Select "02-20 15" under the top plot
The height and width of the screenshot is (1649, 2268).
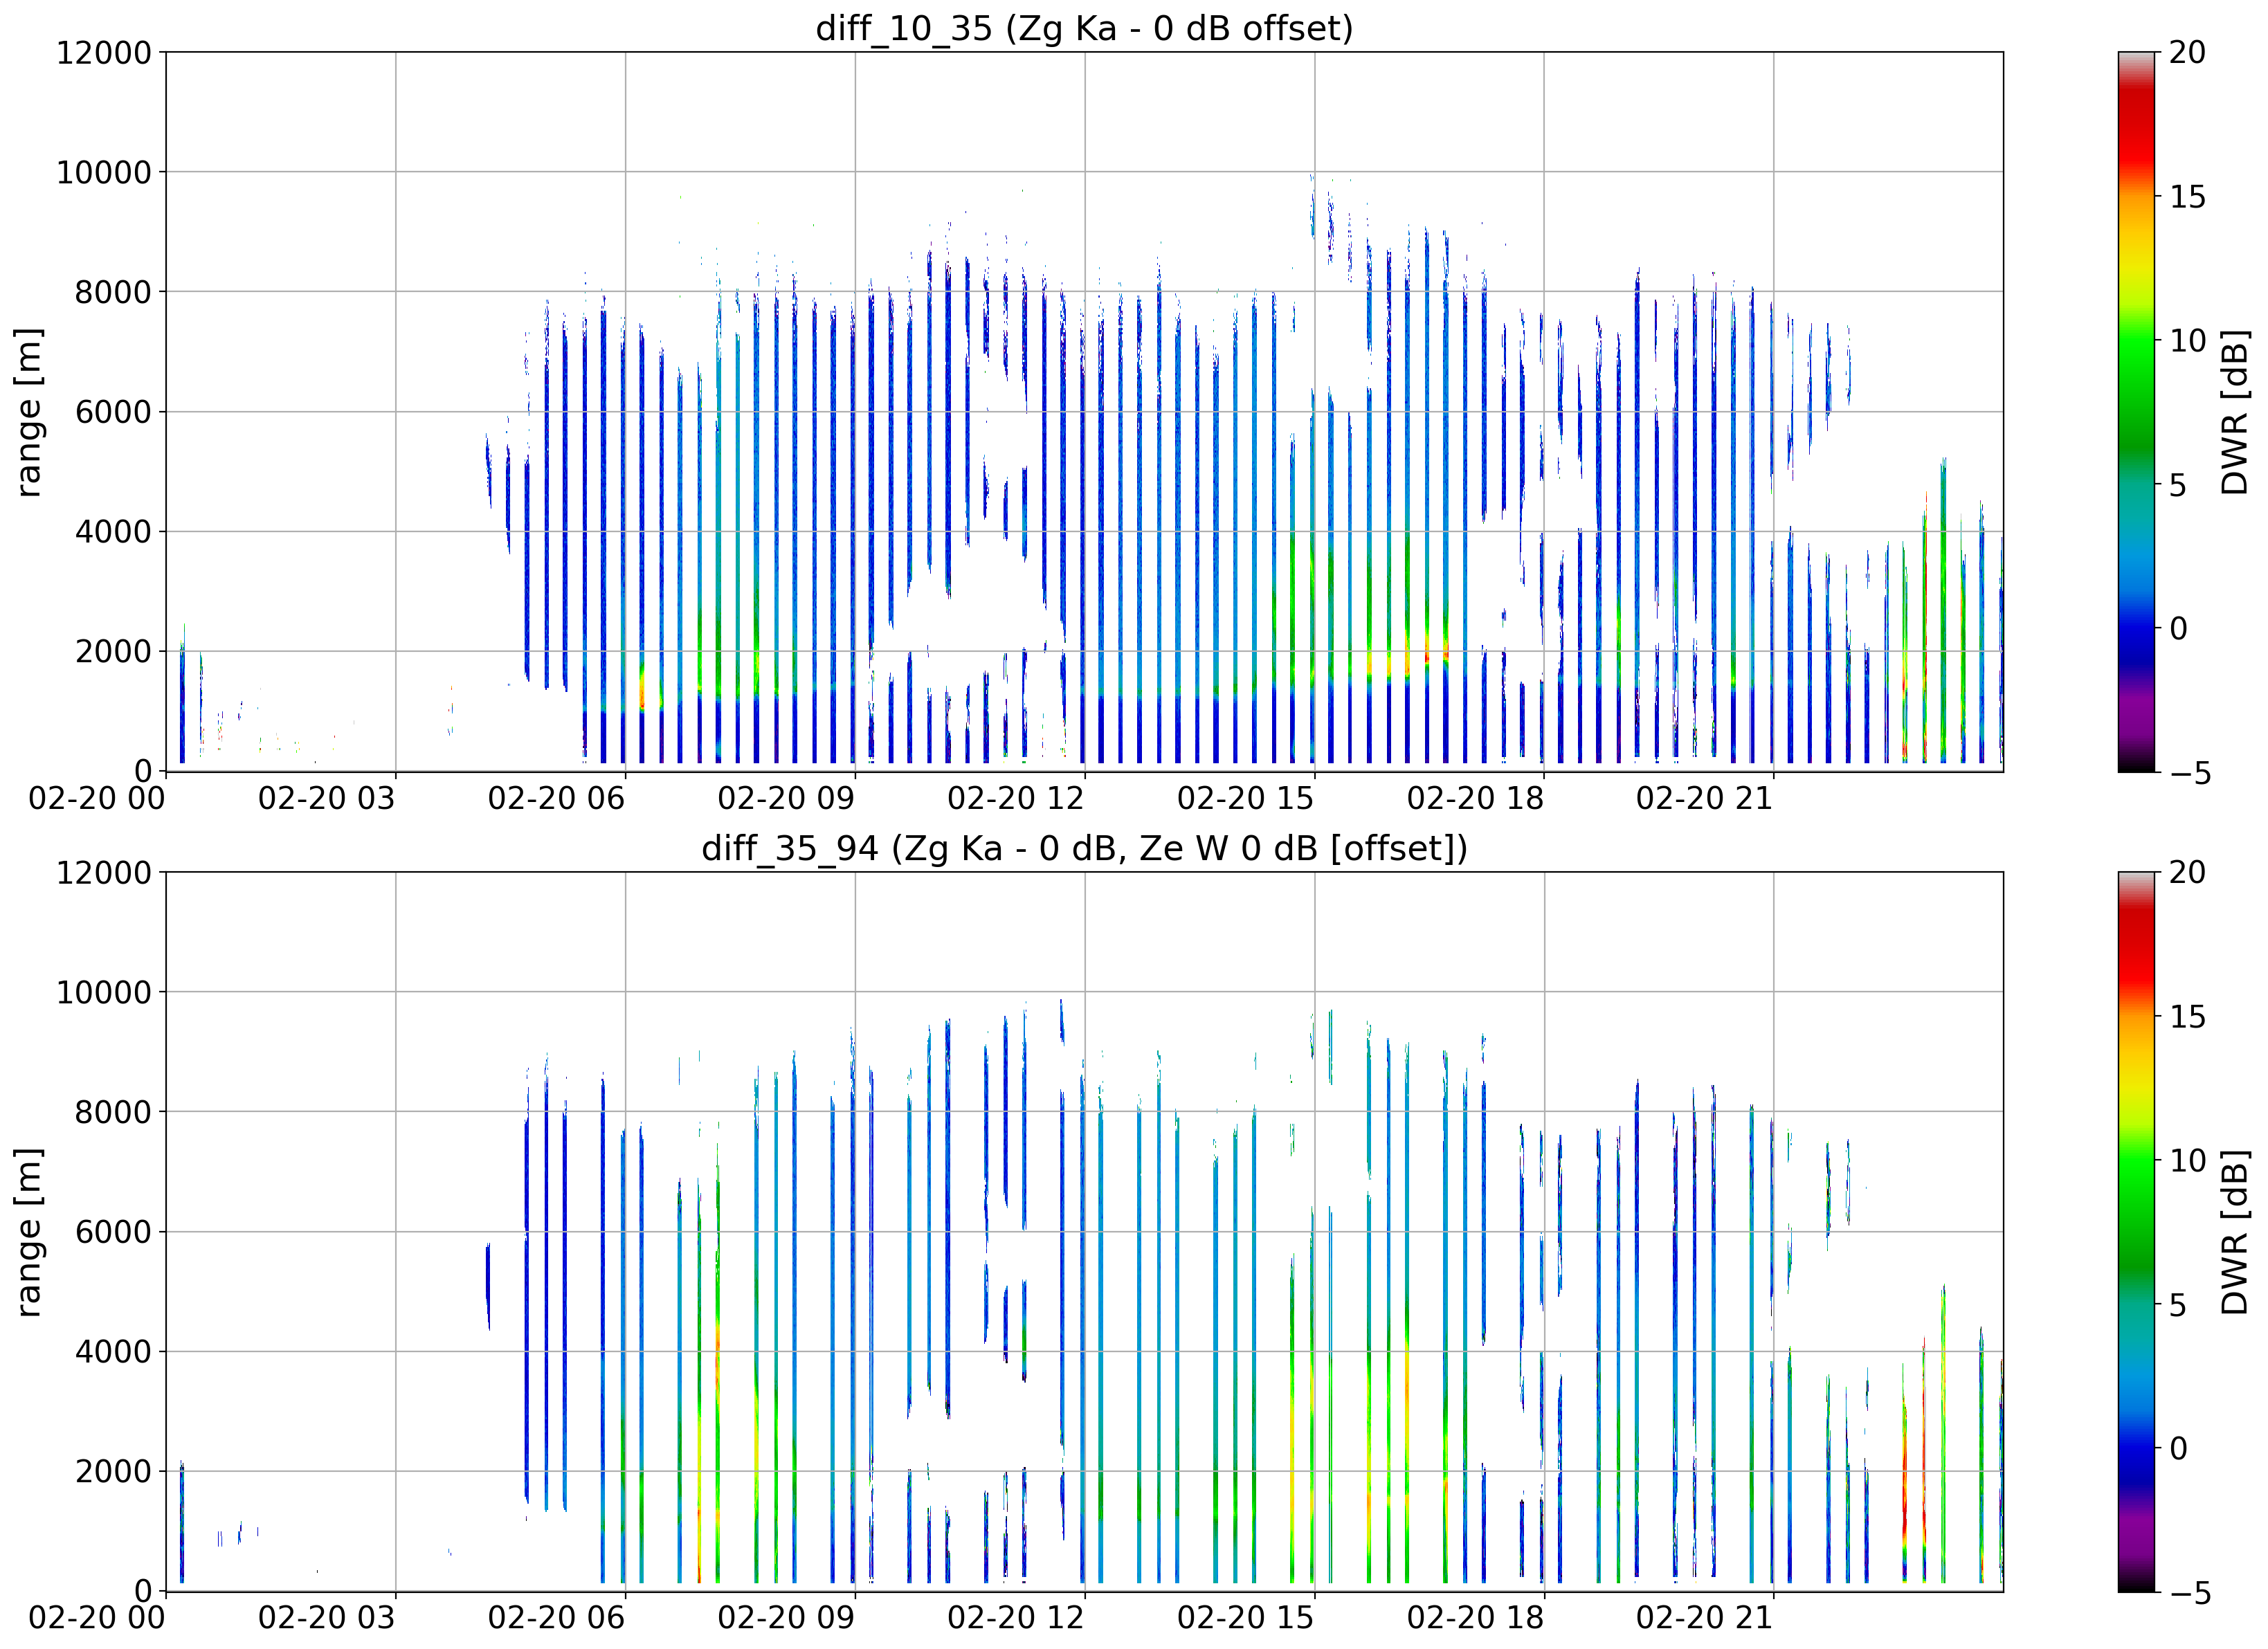click(x=1246, y=798)
